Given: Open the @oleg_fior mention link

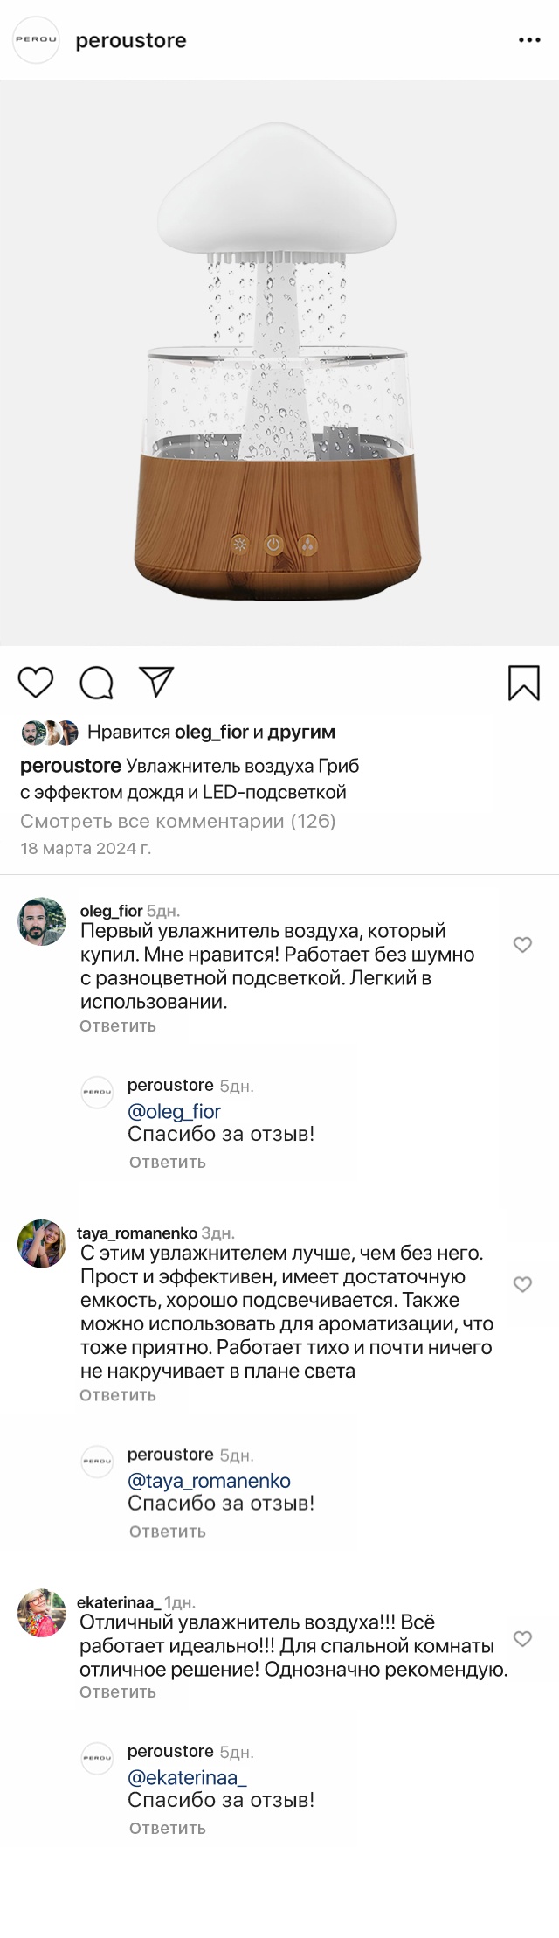Looking at the screenshot, I should (174, 1111).
